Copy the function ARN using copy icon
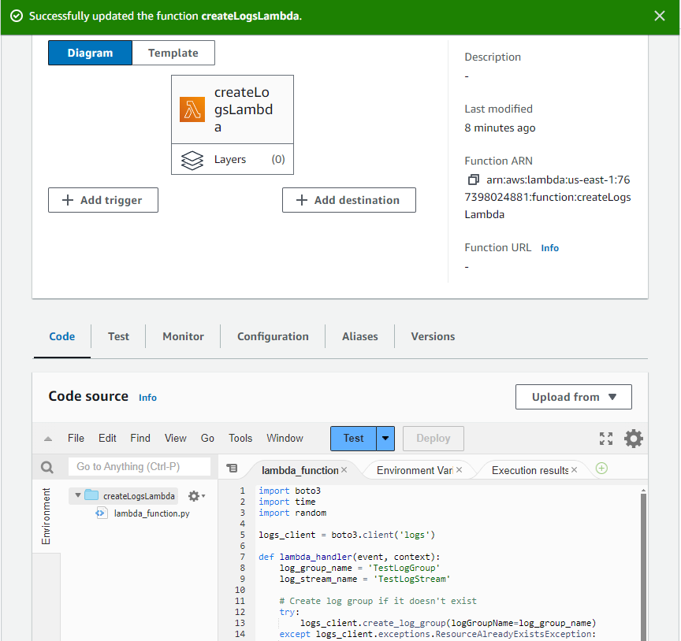 (x=473, y=180)
